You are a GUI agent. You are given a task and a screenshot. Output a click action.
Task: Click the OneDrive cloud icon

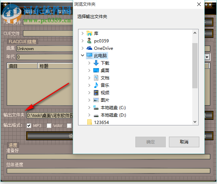89,48
